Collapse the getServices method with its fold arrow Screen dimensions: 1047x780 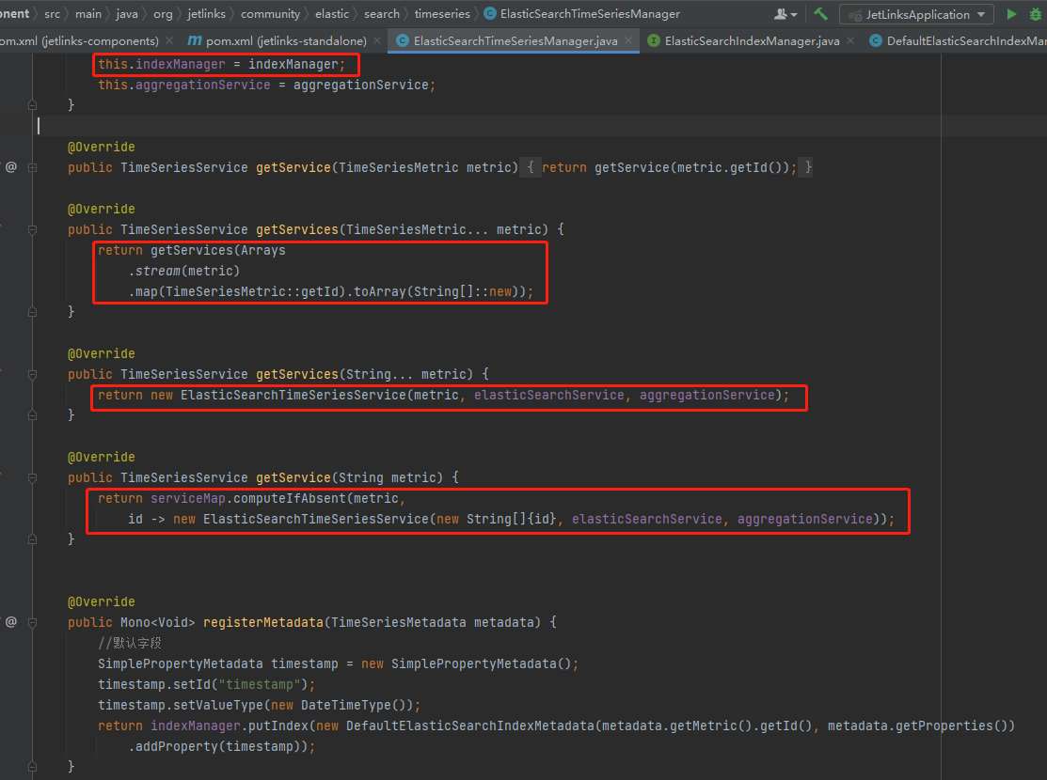[x=32, y=229]
